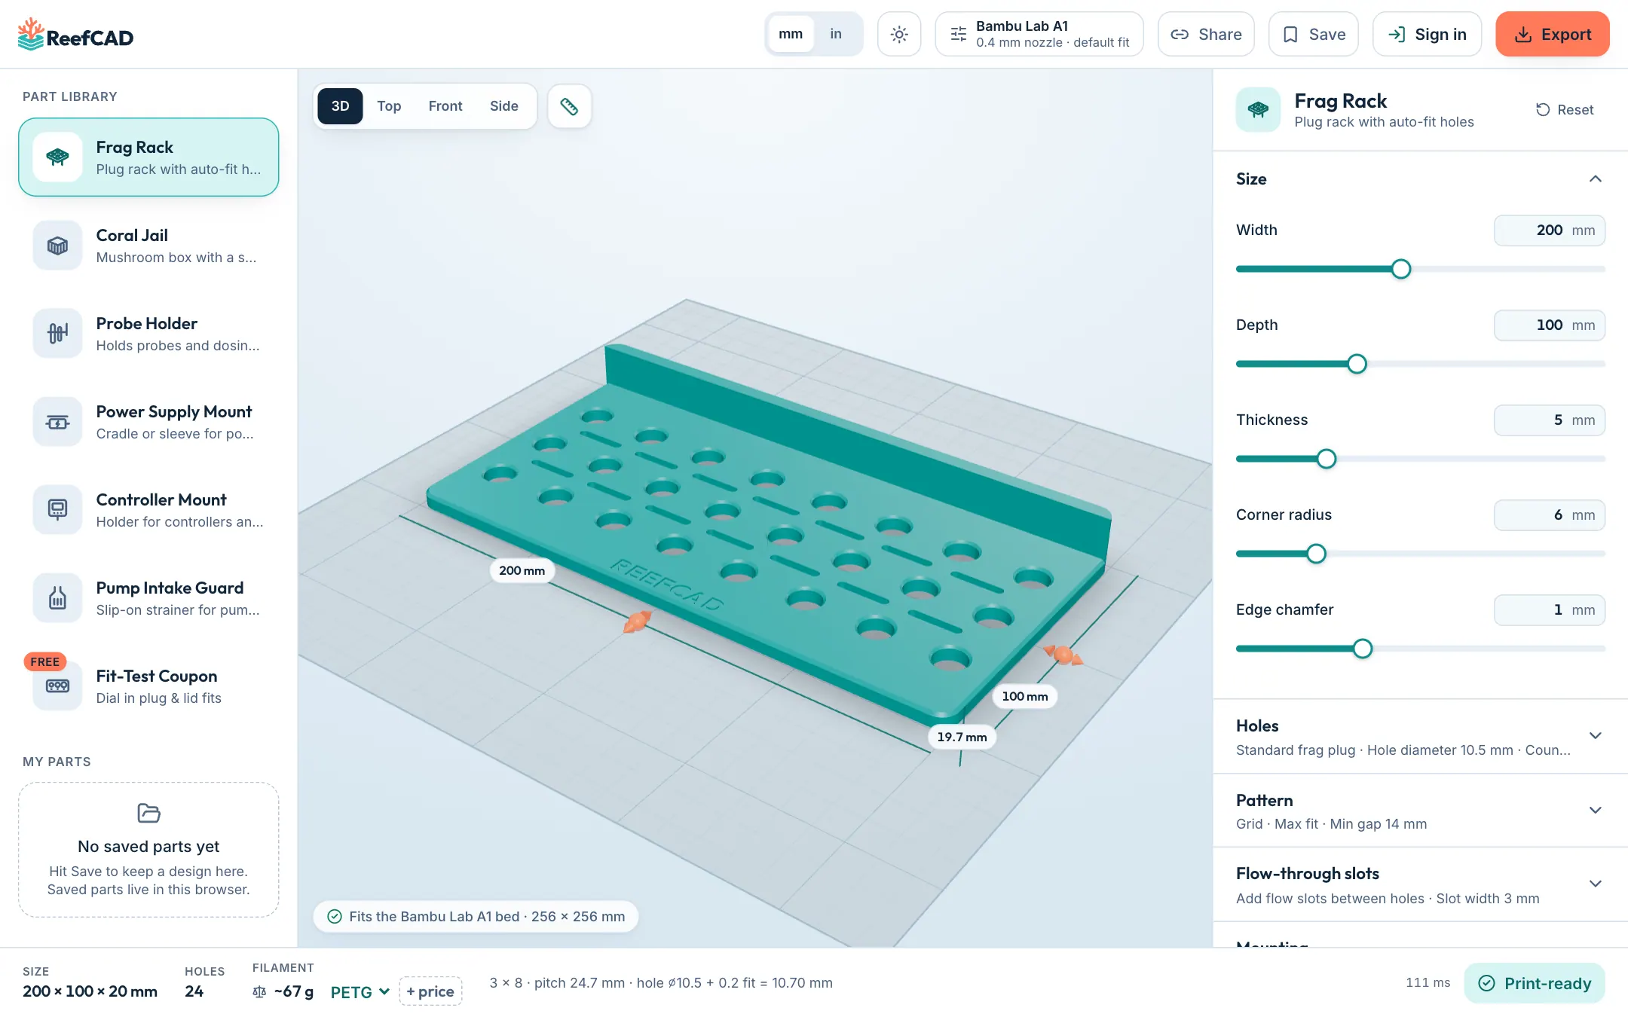Screen dimensions: 1628x1017
Task: Select the Frag Rack part icon
Action: (x=57, y=157)
